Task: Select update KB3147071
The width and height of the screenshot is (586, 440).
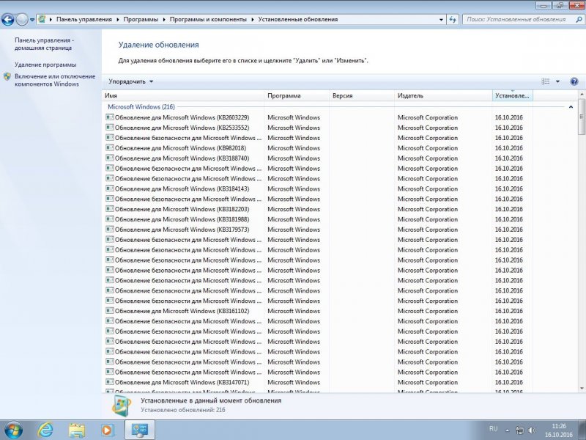Action: [x=182, y=382]
